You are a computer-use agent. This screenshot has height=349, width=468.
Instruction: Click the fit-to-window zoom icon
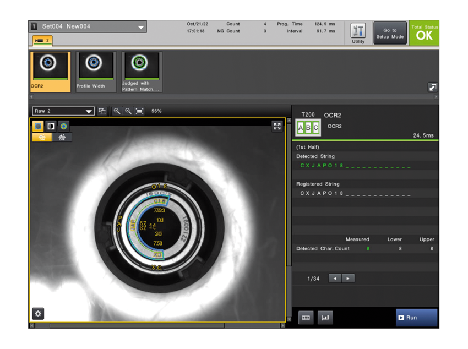139,111
